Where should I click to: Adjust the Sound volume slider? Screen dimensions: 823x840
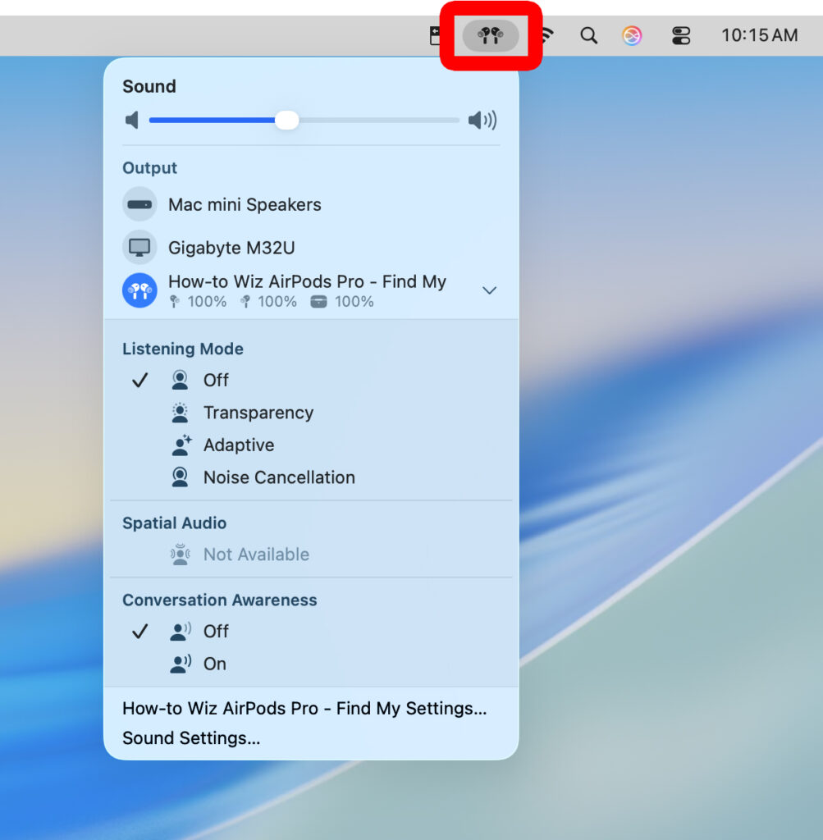[x=286, y=120]
